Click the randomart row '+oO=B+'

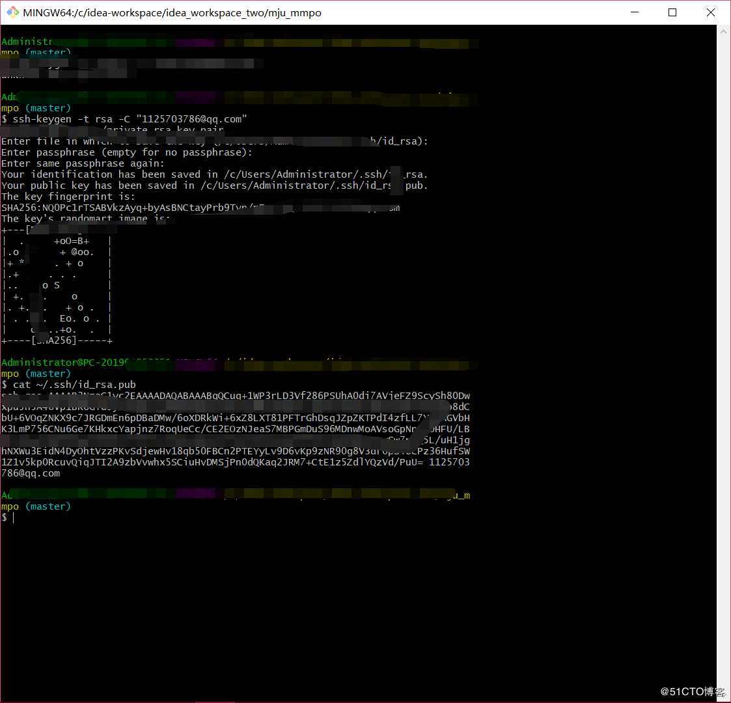(57, 241)
